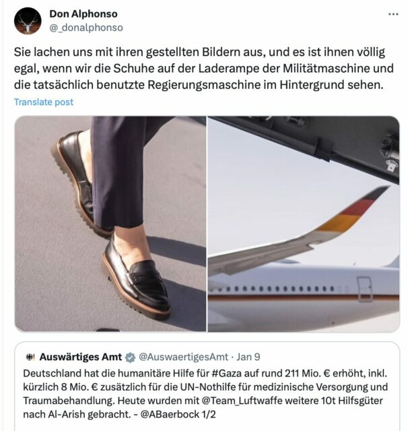
Task: Open the government plane wing photo
Action: (304, 224)
